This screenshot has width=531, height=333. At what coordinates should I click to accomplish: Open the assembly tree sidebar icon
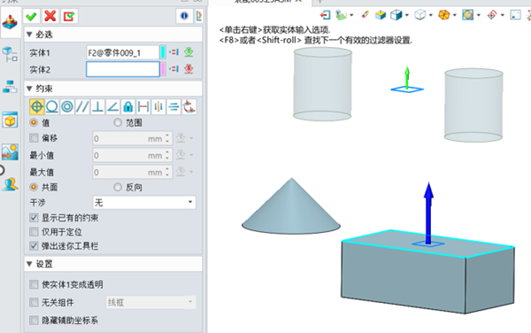click(x=10, y=54)
